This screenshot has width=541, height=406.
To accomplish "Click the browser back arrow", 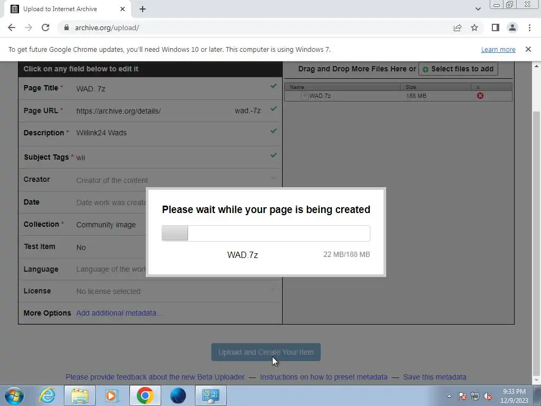I will 12,27.
